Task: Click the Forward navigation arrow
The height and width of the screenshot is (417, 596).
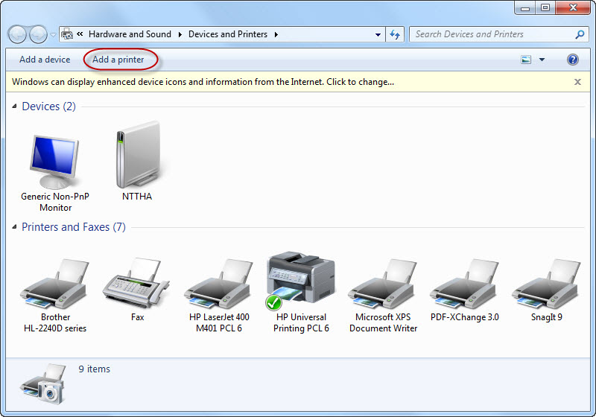Action: [x=38, y=35]
